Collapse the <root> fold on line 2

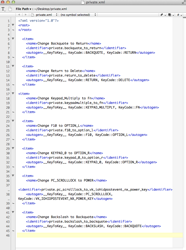tap(13, 25)
